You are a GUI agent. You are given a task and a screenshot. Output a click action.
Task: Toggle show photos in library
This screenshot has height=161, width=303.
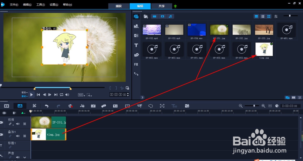[x=162, y=16]
